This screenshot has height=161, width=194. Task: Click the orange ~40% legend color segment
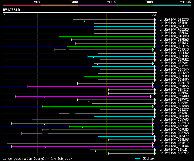point(59,5)
